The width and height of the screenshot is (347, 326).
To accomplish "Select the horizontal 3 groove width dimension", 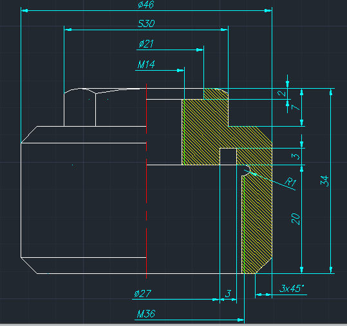I will tap(228, 293).
